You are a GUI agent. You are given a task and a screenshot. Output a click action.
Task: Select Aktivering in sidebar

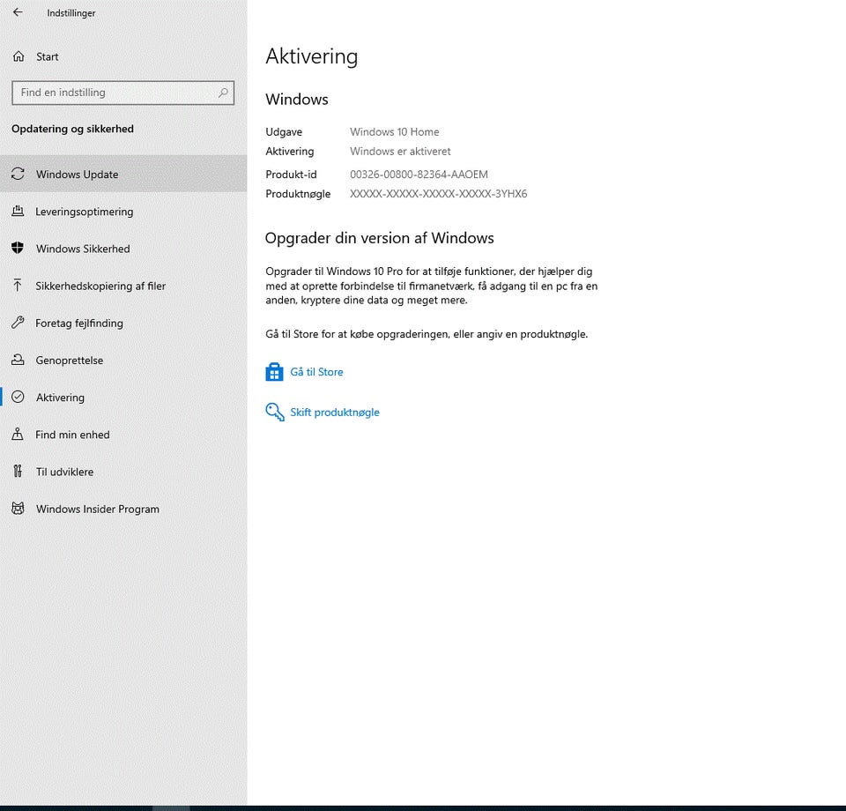(123, 398)
